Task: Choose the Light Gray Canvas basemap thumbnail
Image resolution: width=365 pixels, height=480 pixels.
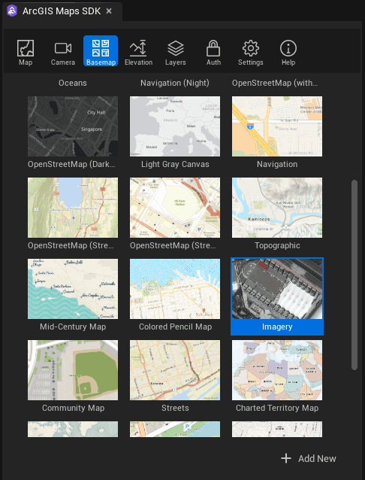Action: pyautogui.click(x=175, y=126)
